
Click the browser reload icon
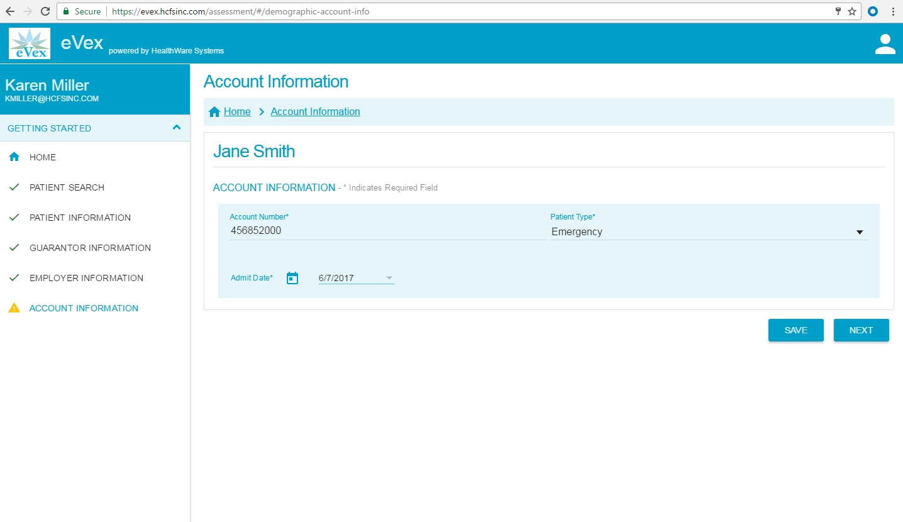coord(45,11)
